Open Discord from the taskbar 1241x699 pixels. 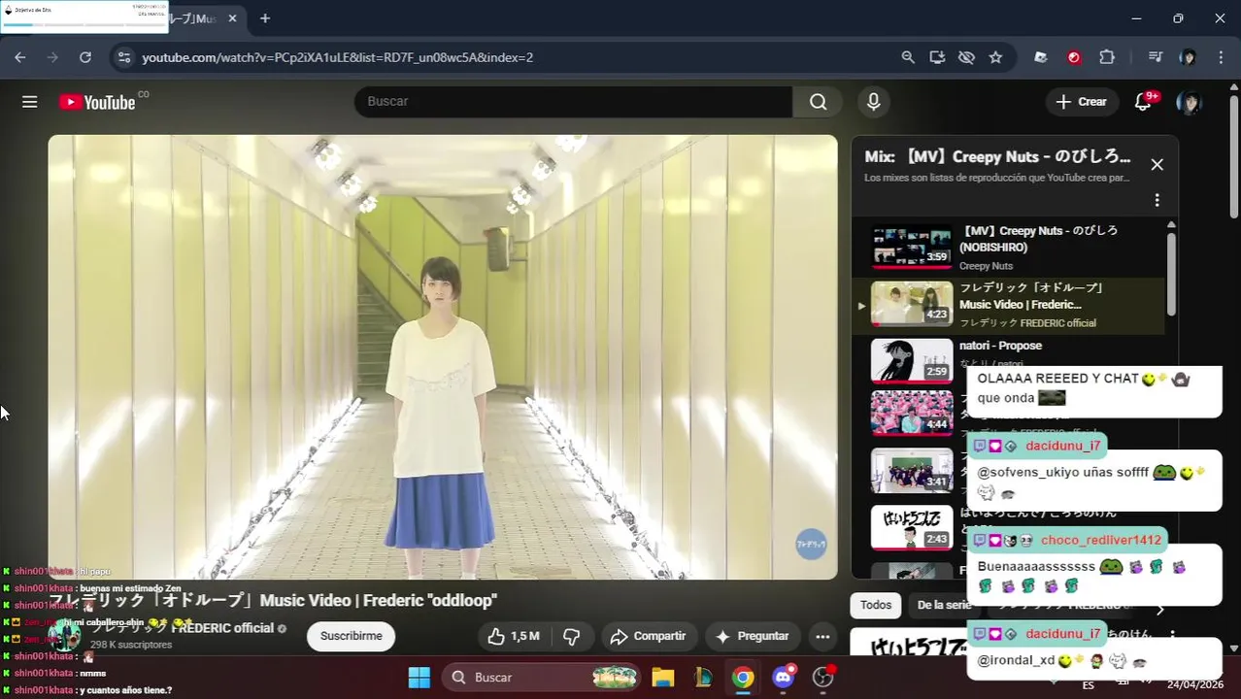coord(784,677)
